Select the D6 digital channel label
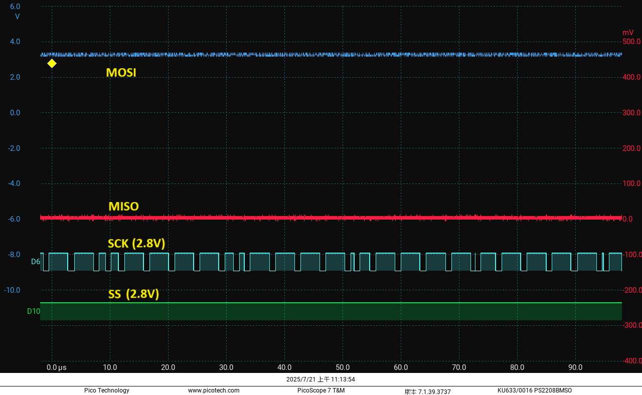Viewport: 642px width, 395px height. [35, 262]
